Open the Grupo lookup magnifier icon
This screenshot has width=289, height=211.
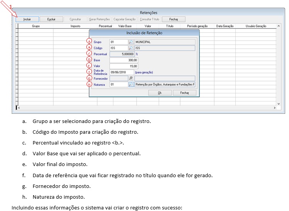pos(131,42)
